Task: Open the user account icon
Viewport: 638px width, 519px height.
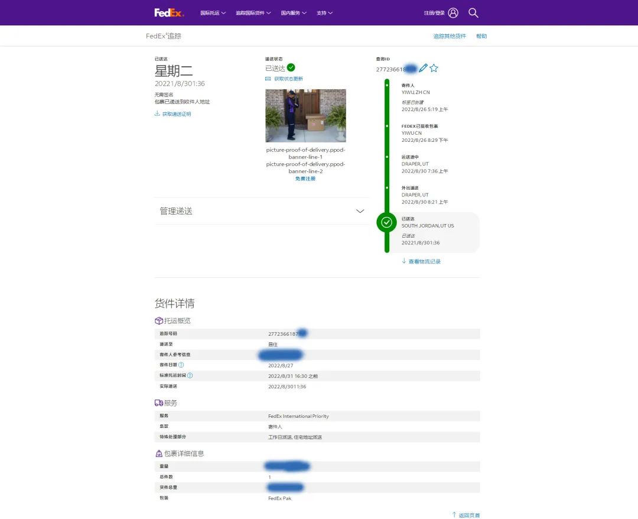Action: (453, 13)
